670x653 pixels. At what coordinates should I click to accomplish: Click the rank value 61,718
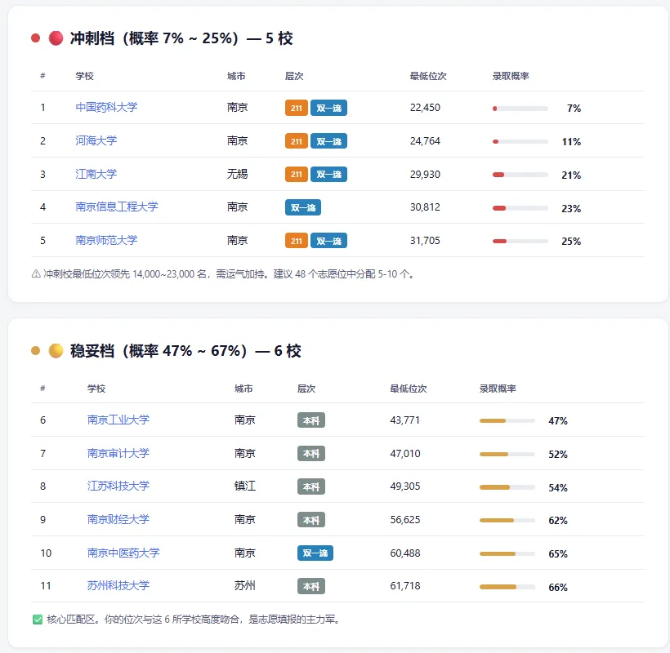[405, 585]
